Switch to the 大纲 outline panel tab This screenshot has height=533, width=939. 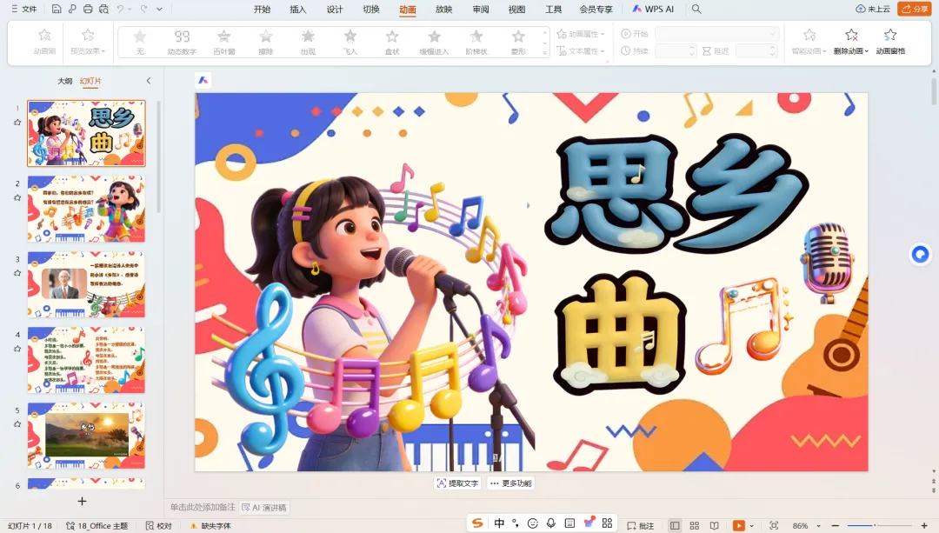[x=64, y=81]
